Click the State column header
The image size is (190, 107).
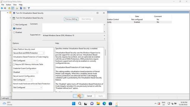coord(137,16)
